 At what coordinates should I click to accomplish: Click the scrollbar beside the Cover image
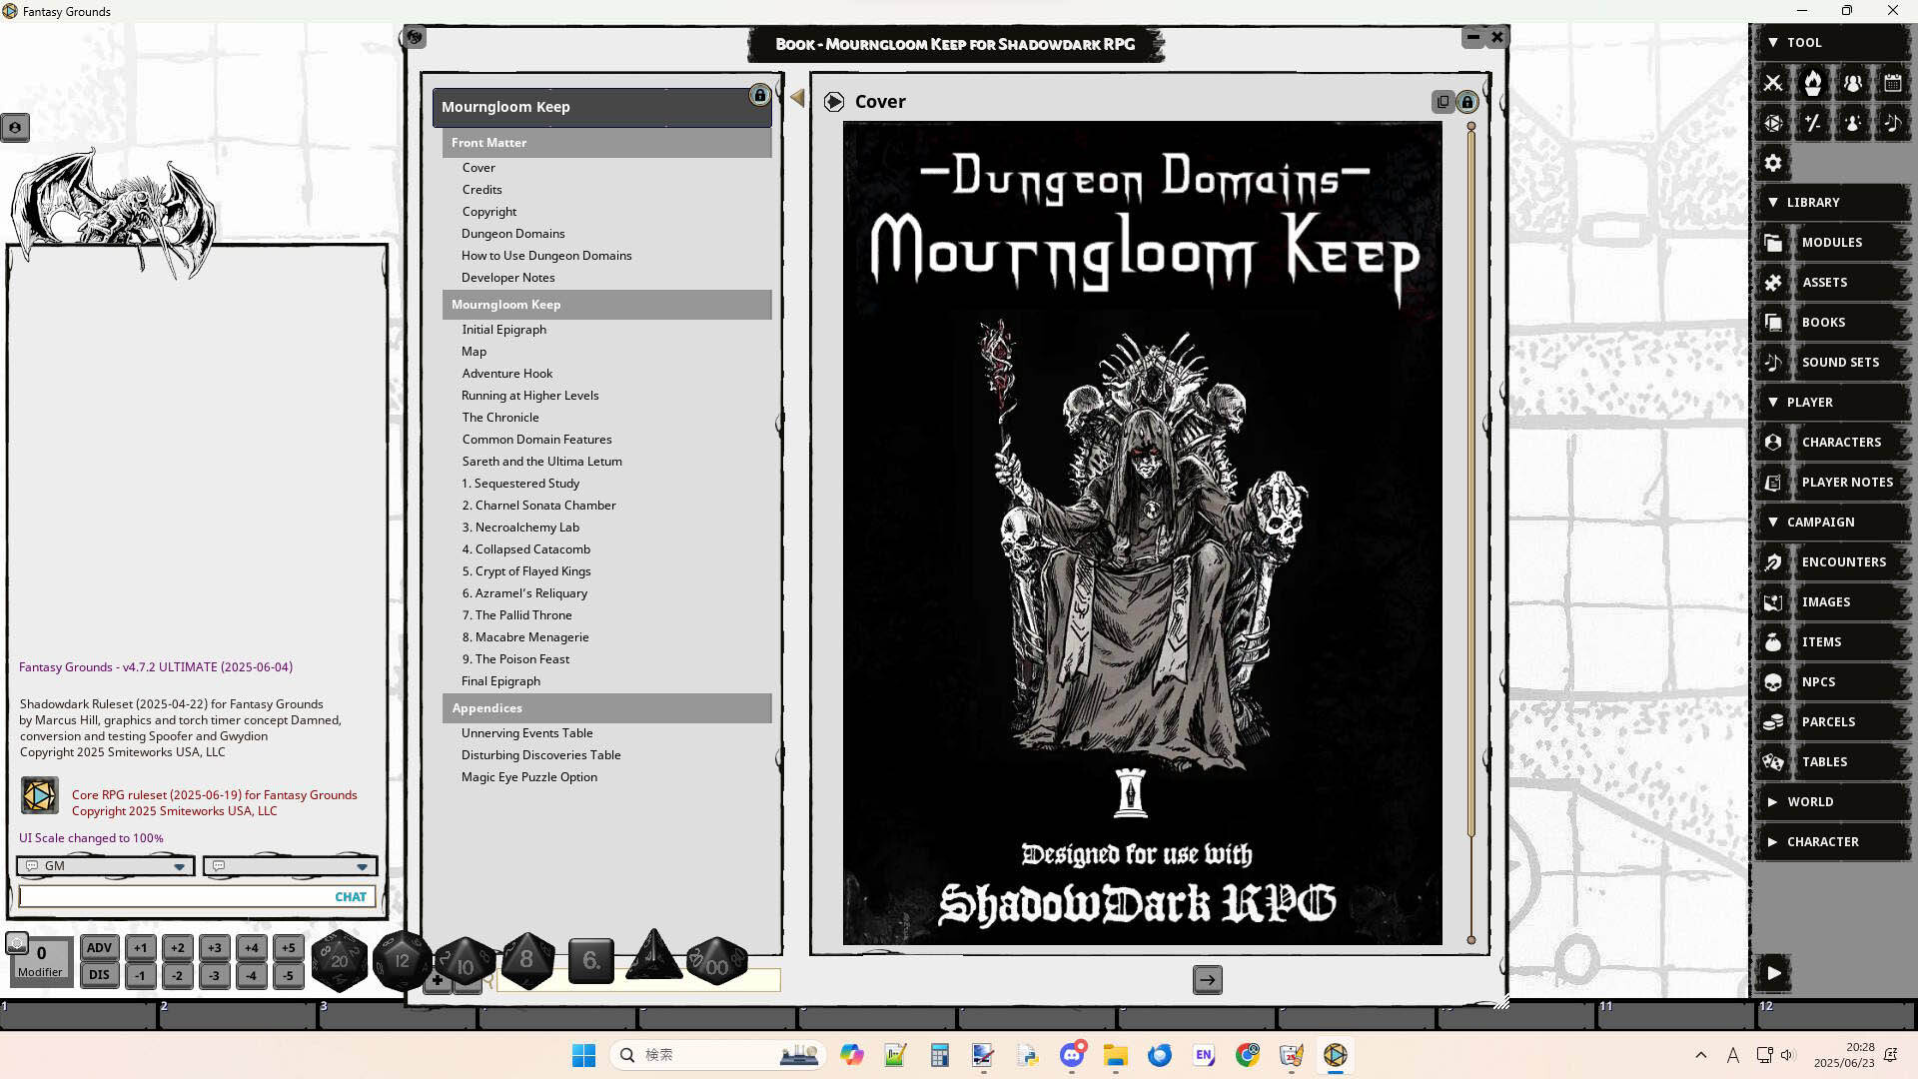pyautogui.click(x=1469, y=530)
